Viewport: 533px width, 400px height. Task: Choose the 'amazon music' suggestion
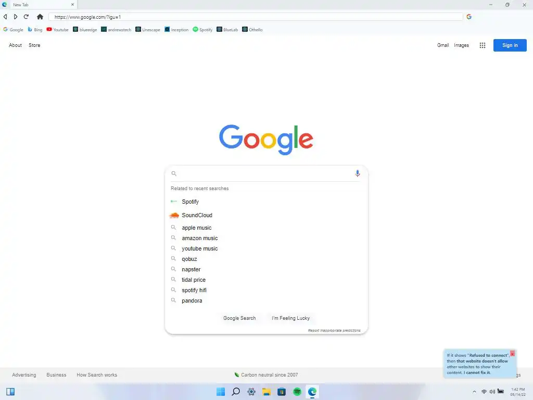click(266, 238)
